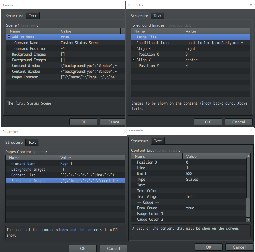
Task: Collapse the Add On Menu tree node
Action: (x=9, y=37)
